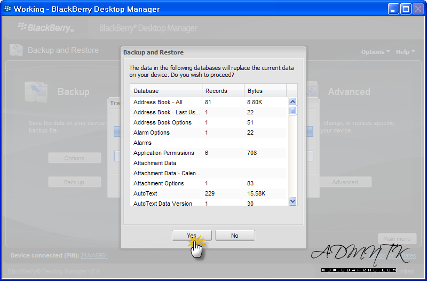This screenshot has width=427, height=281.
Task: Click the Main menu button
Action: tap(396, 239)
